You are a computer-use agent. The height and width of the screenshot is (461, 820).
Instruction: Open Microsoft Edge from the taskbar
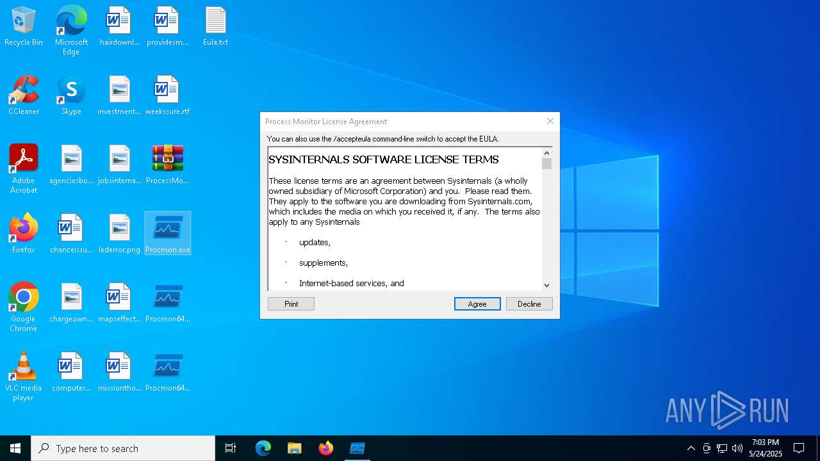(263, 448)
